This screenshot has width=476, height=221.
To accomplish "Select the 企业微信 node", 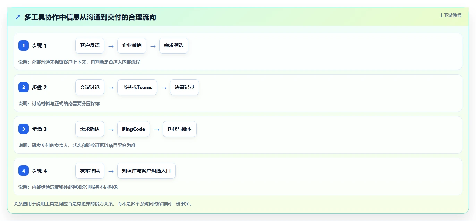I will coord(132,46).
